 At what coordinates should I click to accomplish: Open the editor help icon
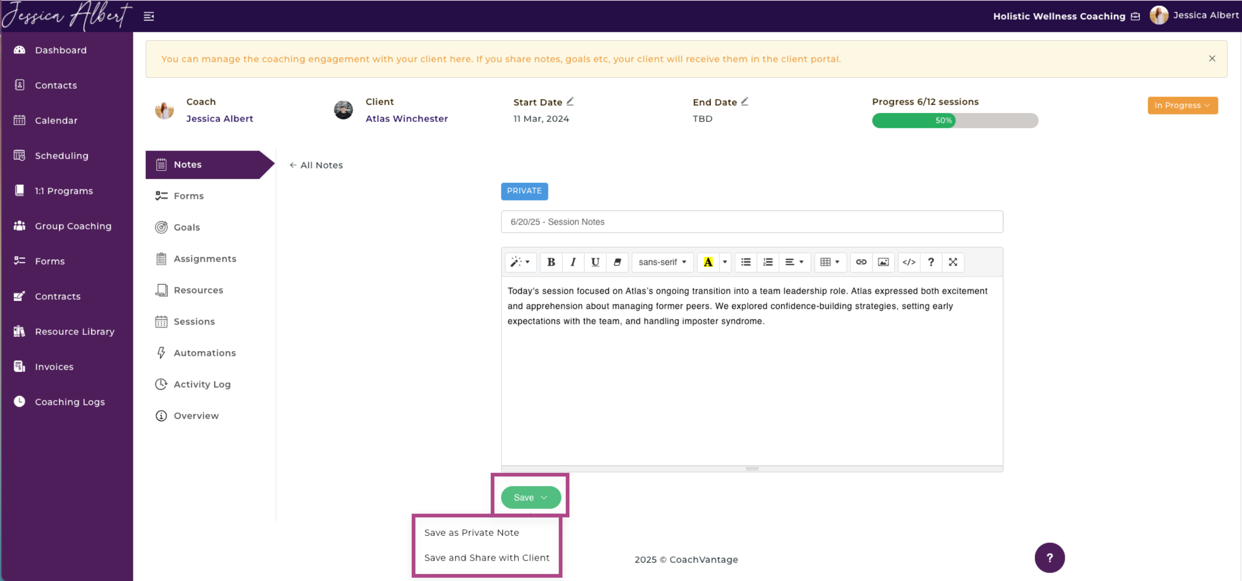931,262
